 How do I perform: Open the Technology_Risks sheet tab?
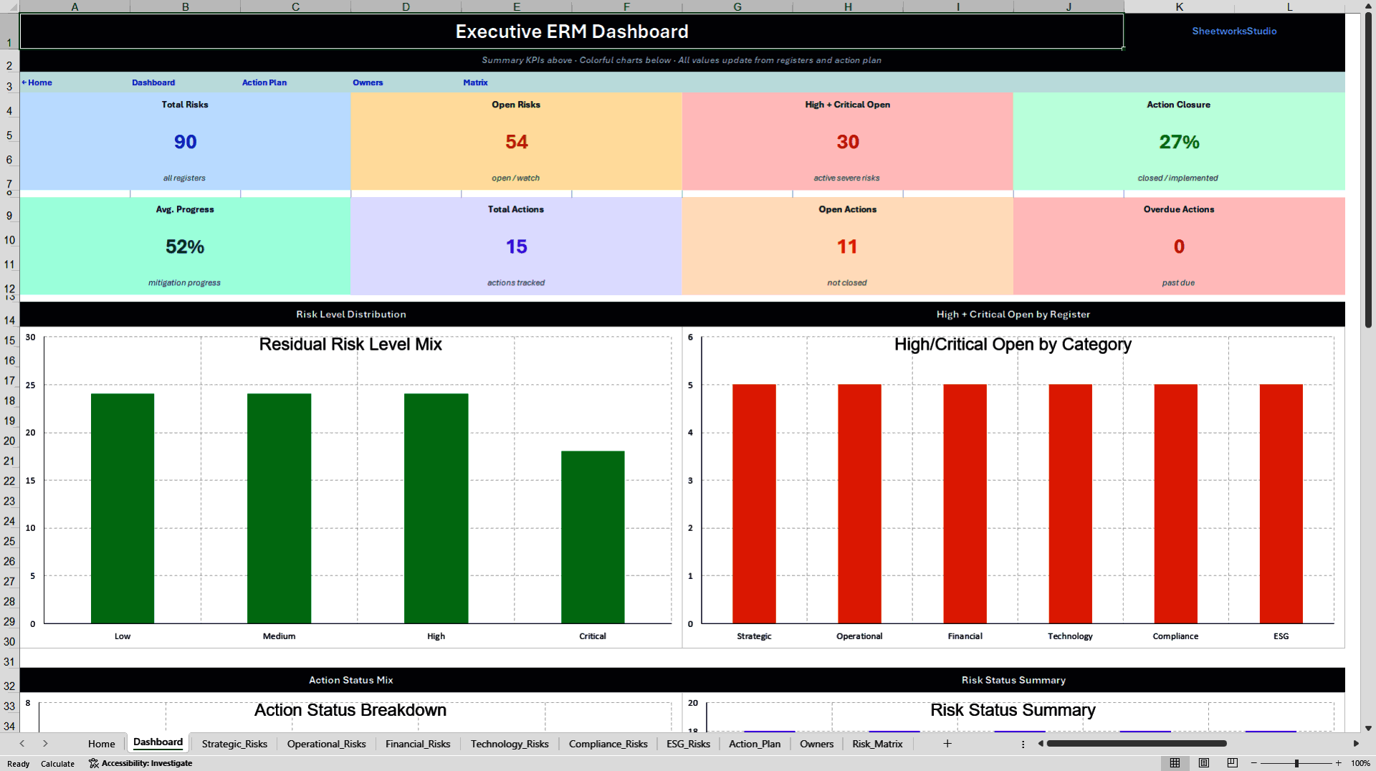point(510,744)
